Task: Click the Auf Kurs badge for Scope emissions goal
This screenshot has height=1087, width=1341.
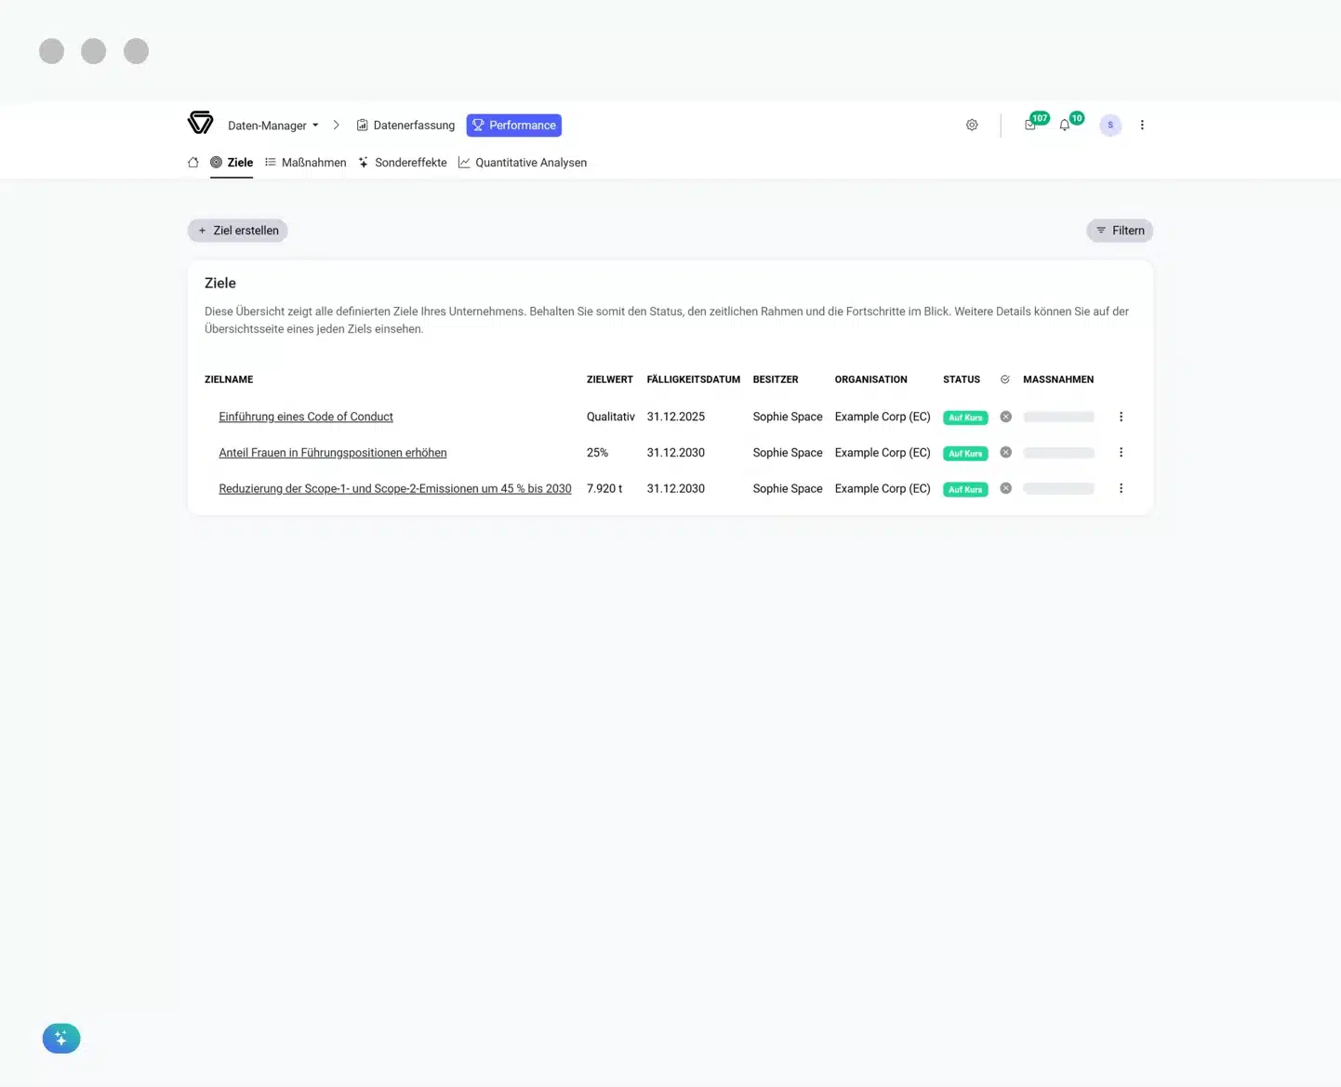Action: (x=965, y=489)
